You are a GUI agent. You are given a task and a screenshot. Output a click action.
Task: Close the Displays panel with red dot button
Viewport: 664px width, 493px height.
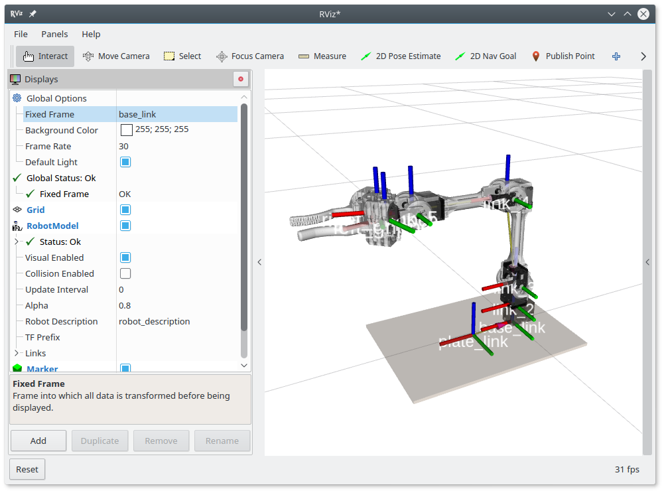pyautogui.click(x=241, y=79)
